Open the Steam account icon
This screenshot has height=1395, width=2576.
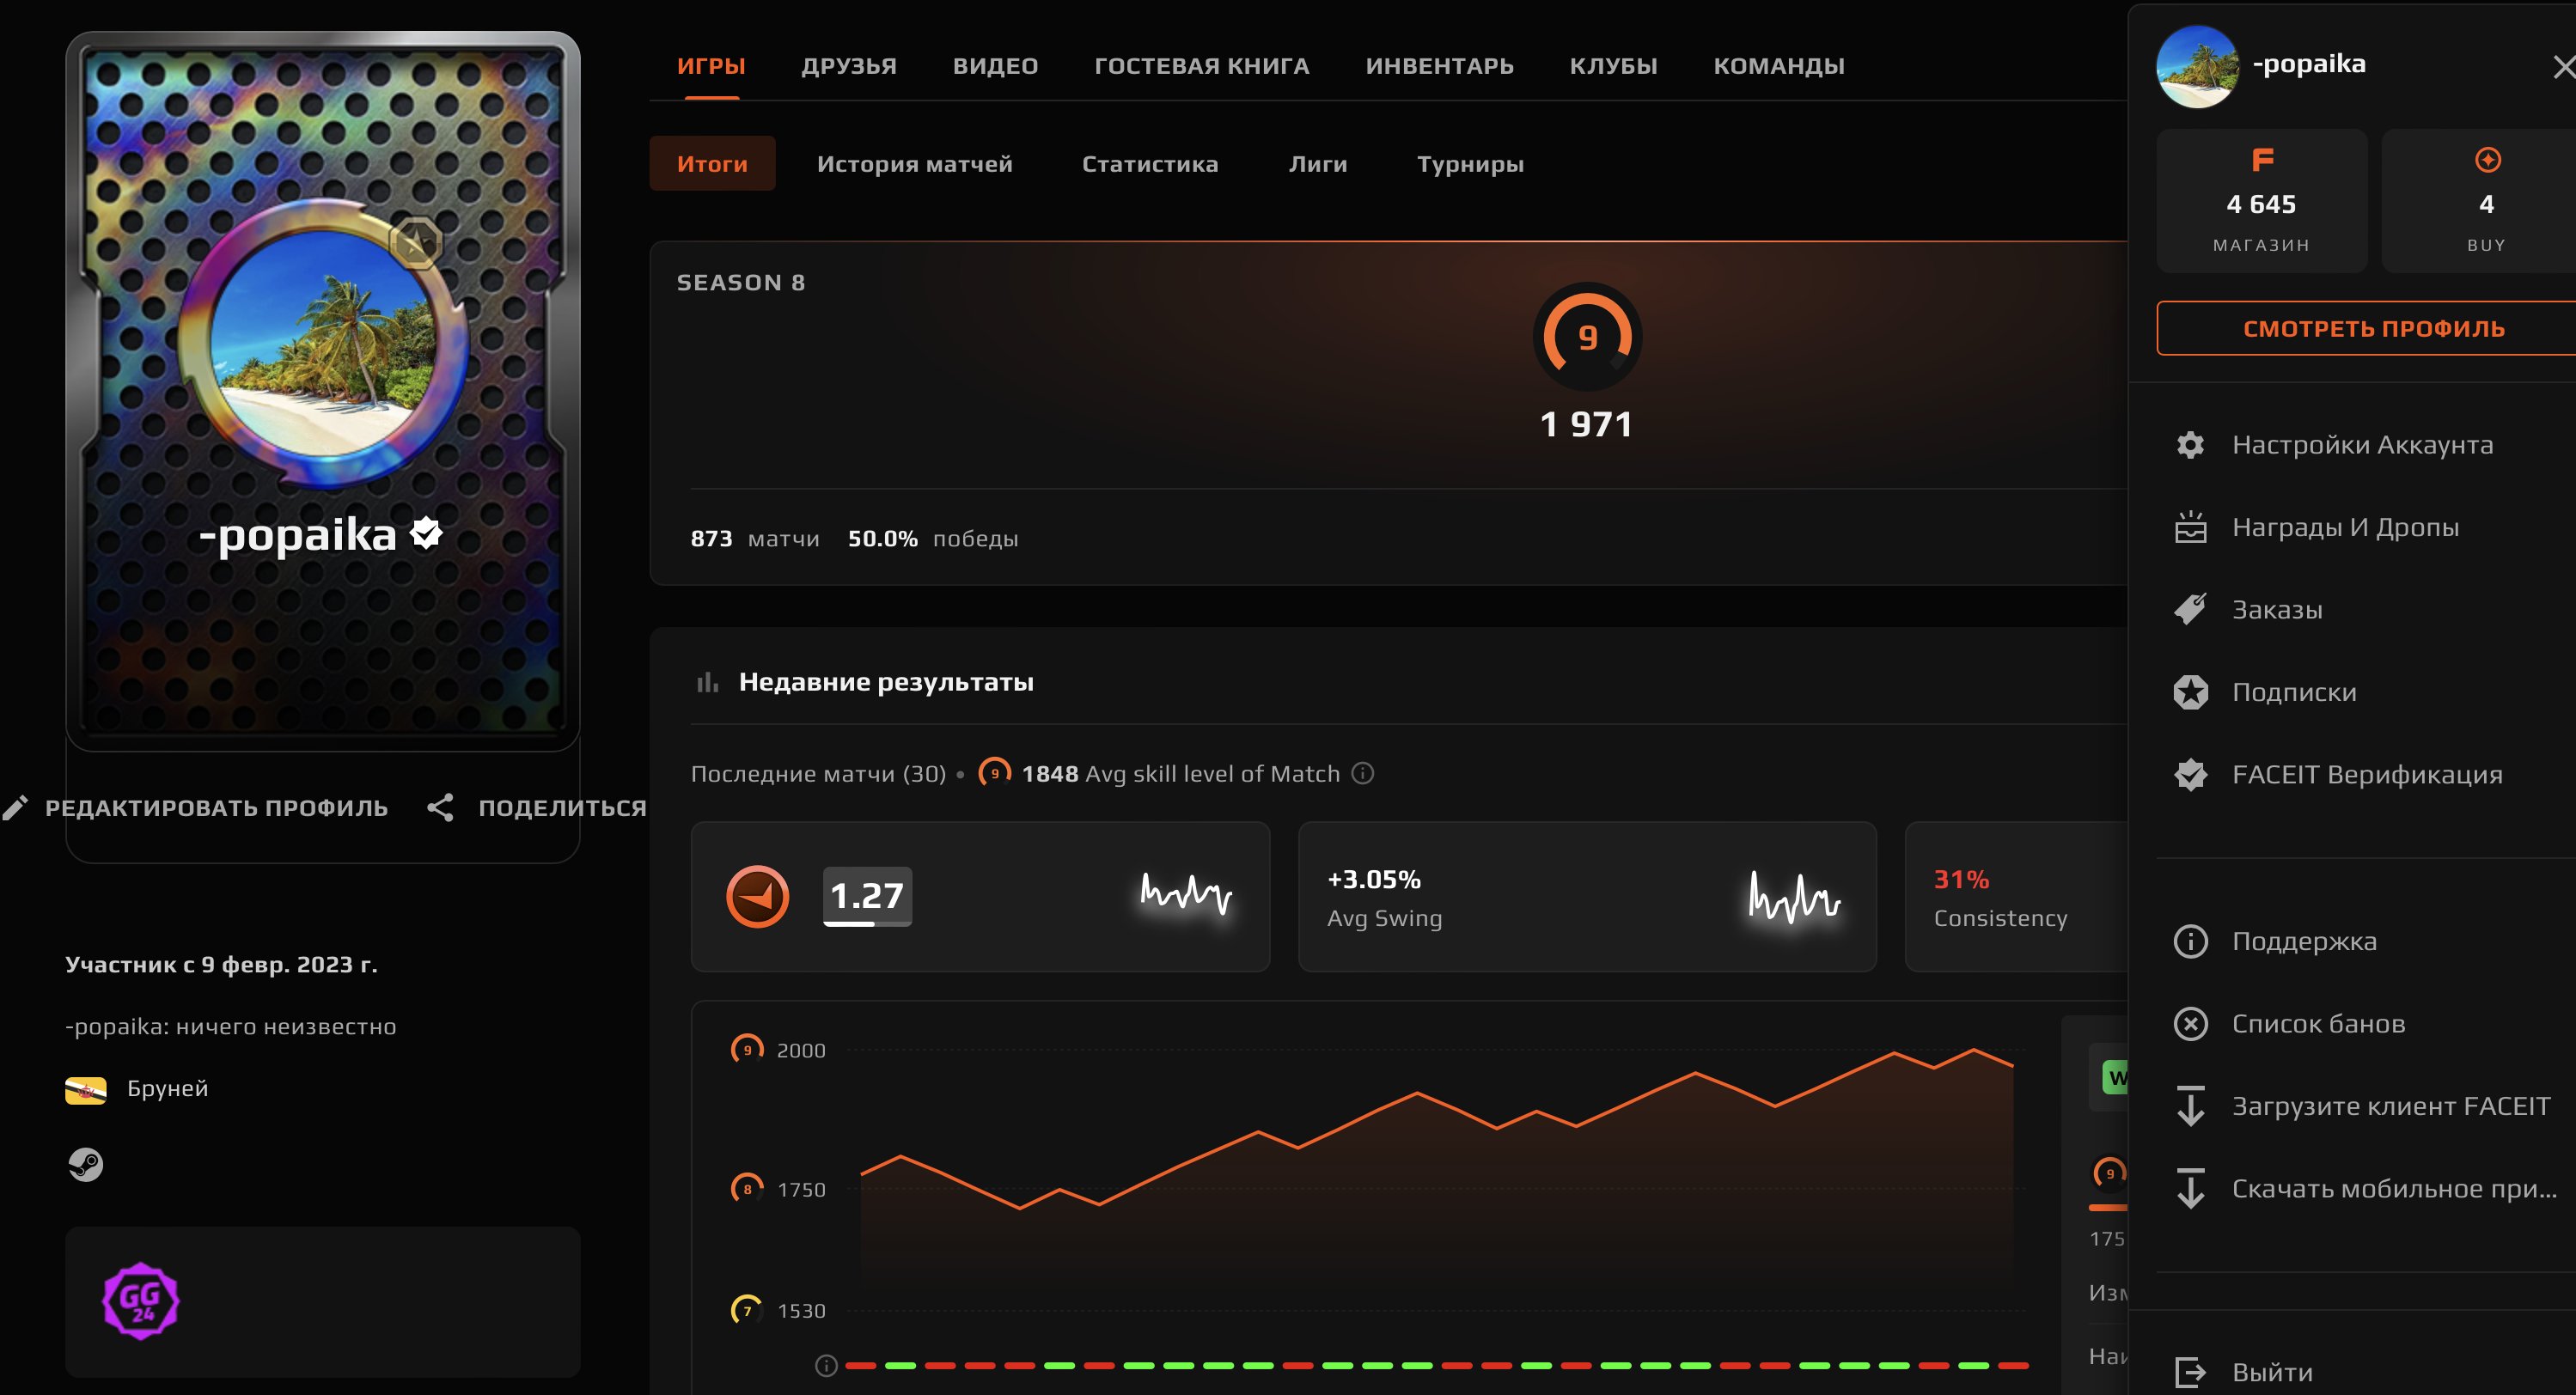[85, 1164]
